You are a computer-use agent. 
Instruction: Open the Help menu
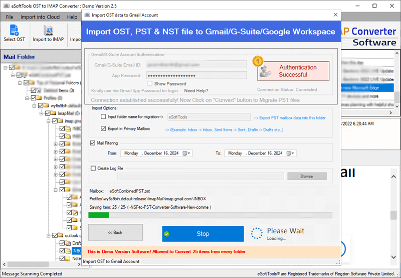point(72,17)
